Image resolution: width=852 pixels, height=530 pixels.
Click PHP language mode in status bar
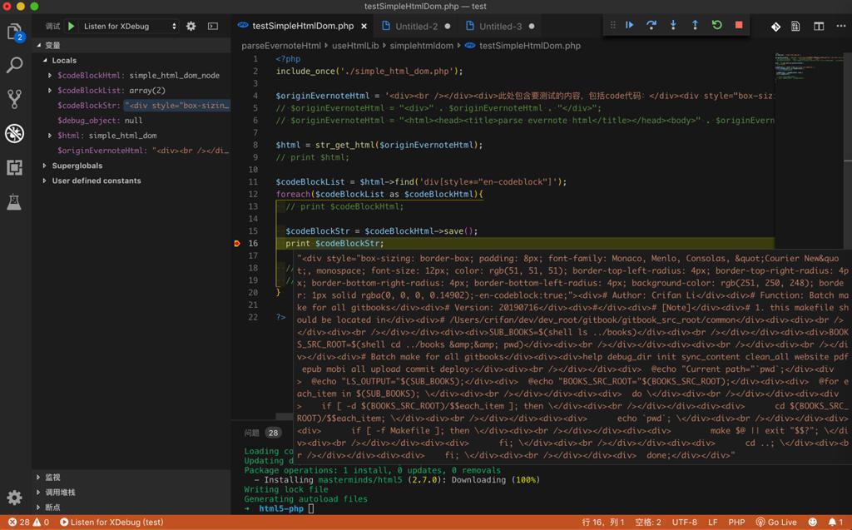736,522
